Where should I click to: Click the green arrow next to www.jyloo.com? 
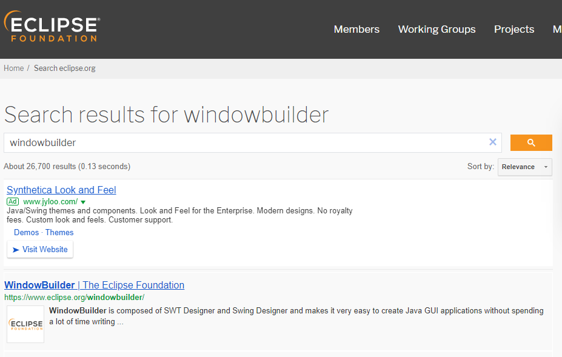click(x=83, y=202)
